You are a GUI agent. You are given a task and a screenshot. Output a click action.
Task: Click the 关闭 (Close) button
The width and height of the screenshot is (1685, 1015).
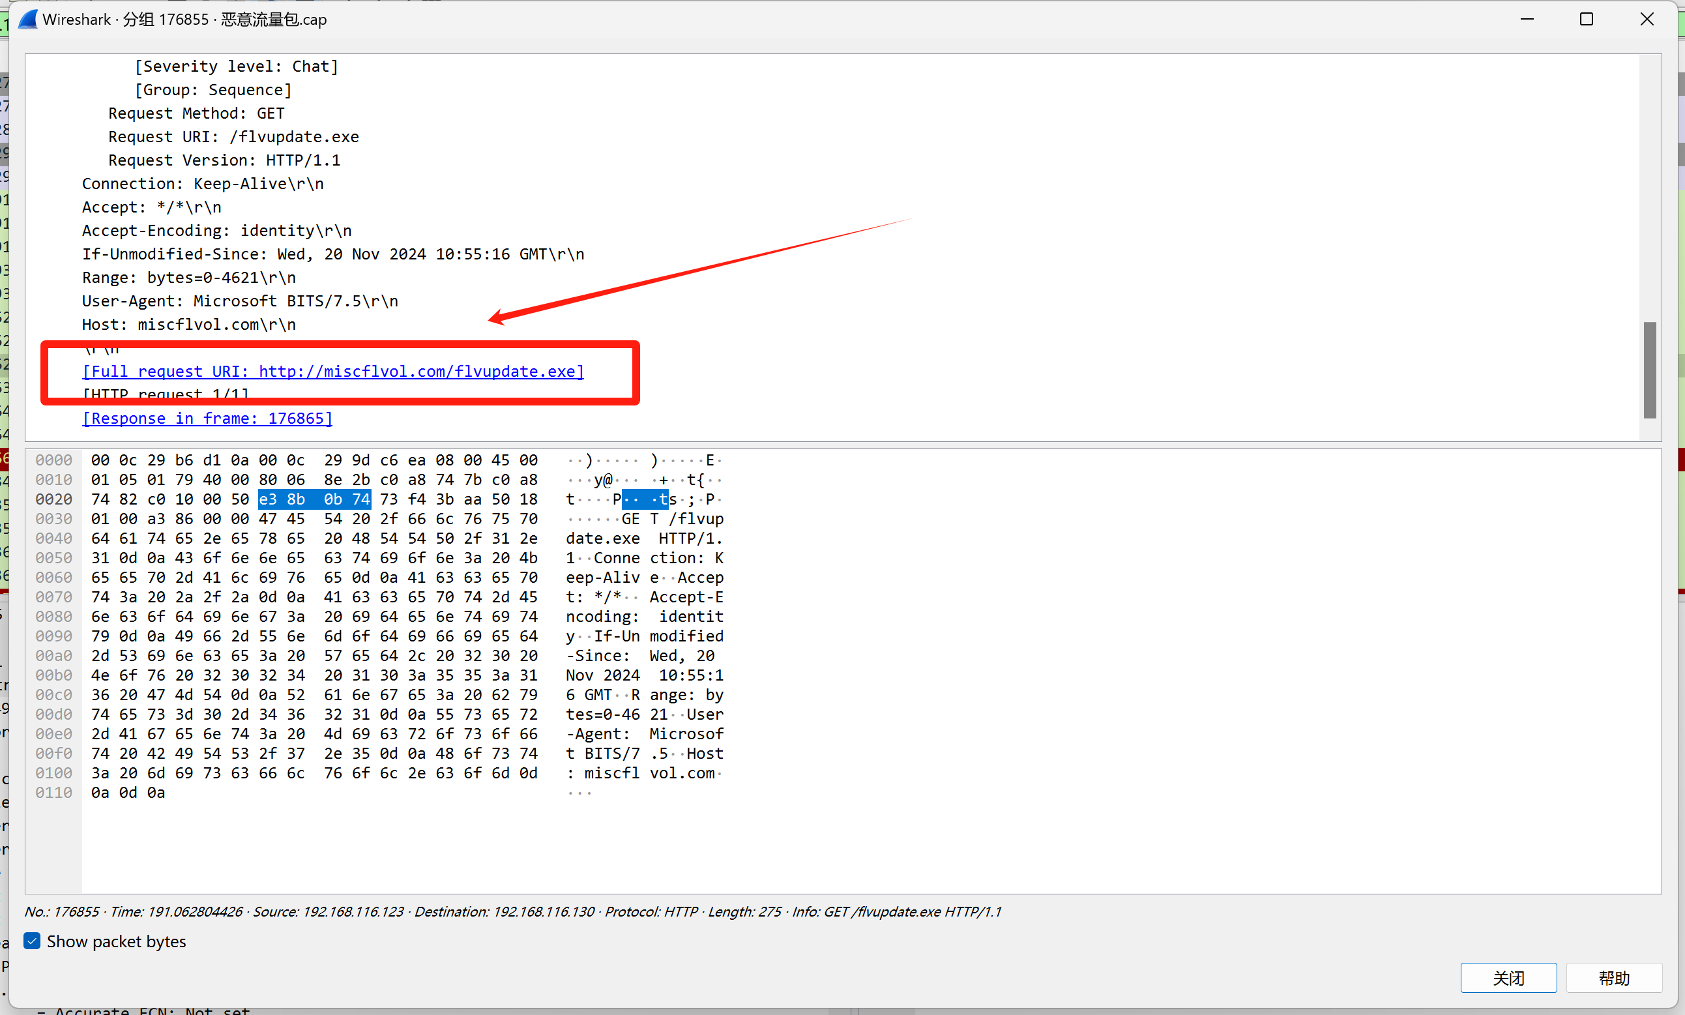1508,978
